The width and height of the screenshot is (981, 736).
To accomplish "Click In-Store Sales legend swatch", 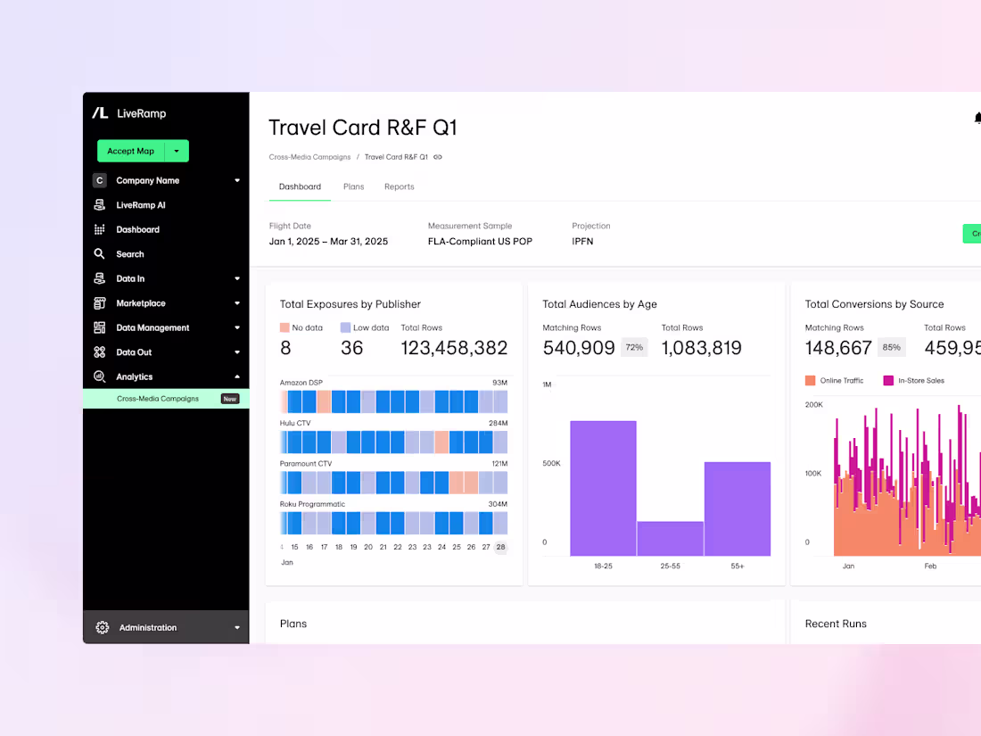I will tap(888, 381).
